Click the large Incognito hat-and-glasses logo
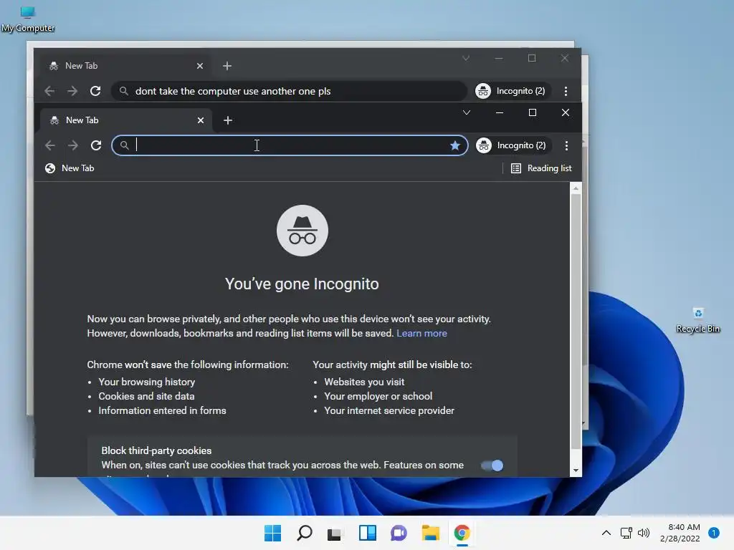Screen dimensions: 734x550 pyautogui.click(x=302, y=231)
